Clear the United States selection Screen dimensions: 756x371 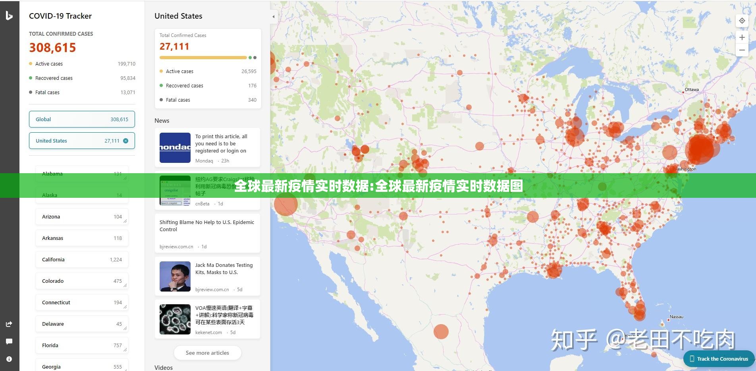126,141
